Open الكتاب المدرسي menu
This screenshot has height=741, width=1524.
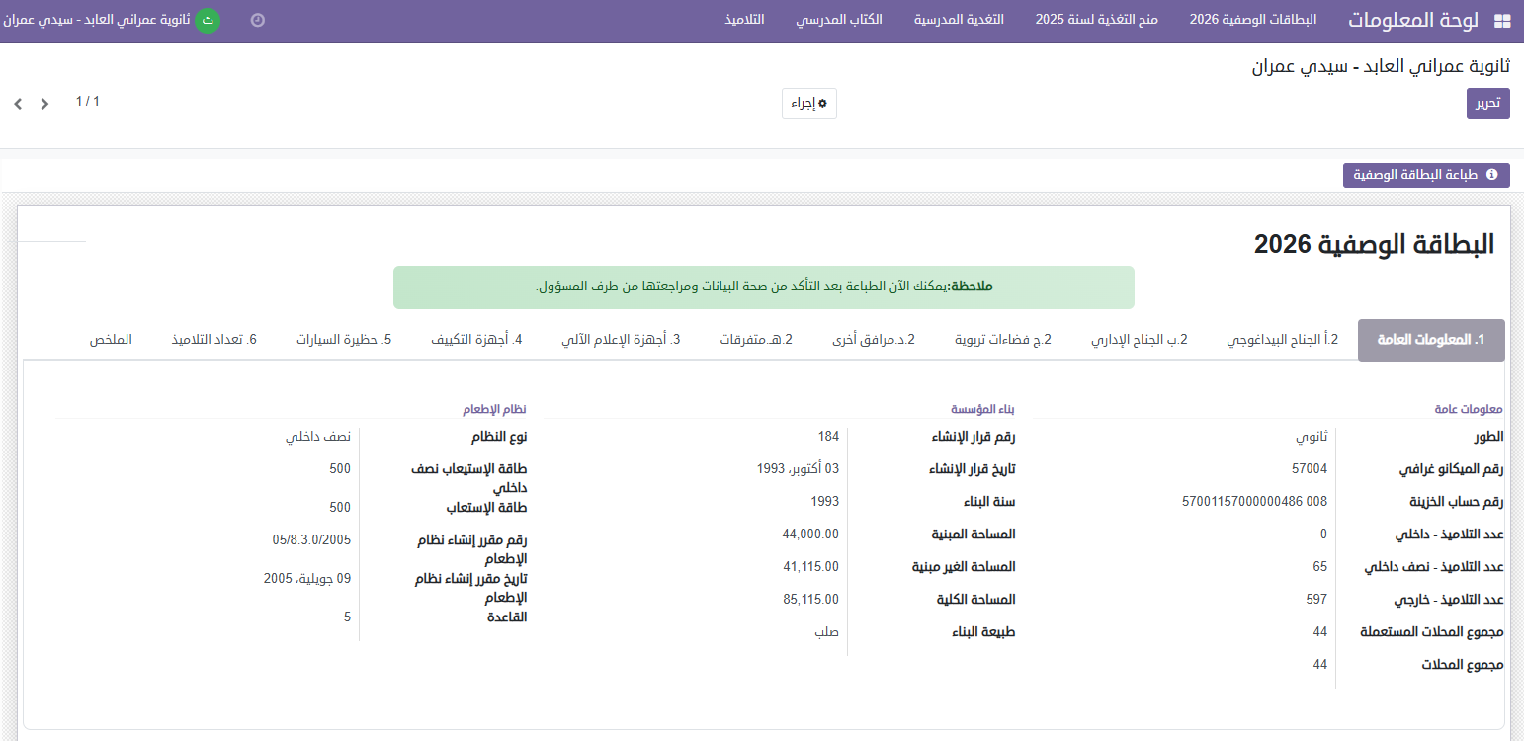(x=839, y=20)
